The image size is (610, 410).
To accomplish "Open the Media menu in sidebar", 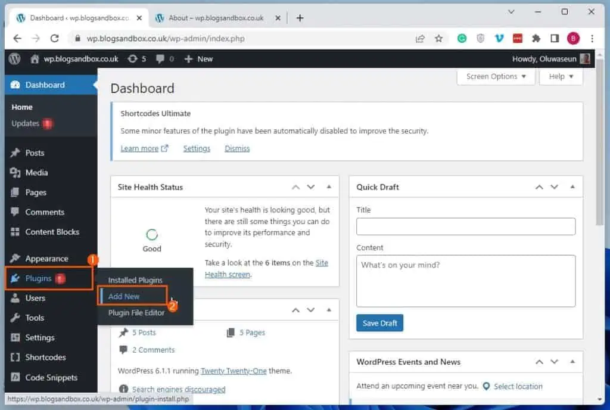I will (36, 173).
